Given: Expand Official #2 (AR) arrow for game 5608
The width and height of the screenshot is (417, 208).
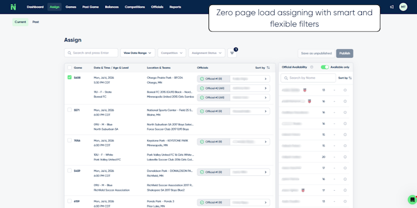Looking at the screenshot, I should [x=265, y=88].
